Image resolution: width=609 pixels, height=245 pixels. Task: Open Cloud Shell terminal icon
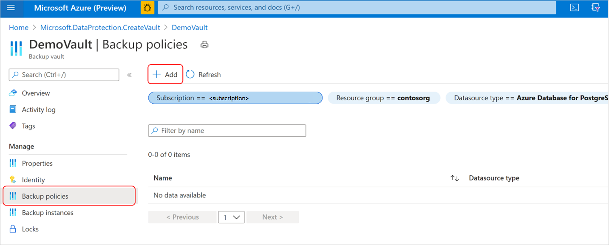574,8
